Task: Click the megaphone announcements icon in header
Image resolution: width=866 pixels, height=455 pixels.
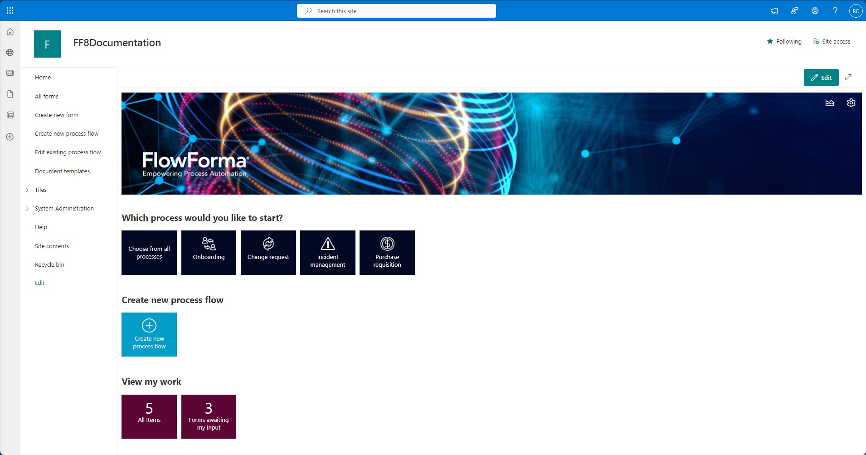Action: 774,11
